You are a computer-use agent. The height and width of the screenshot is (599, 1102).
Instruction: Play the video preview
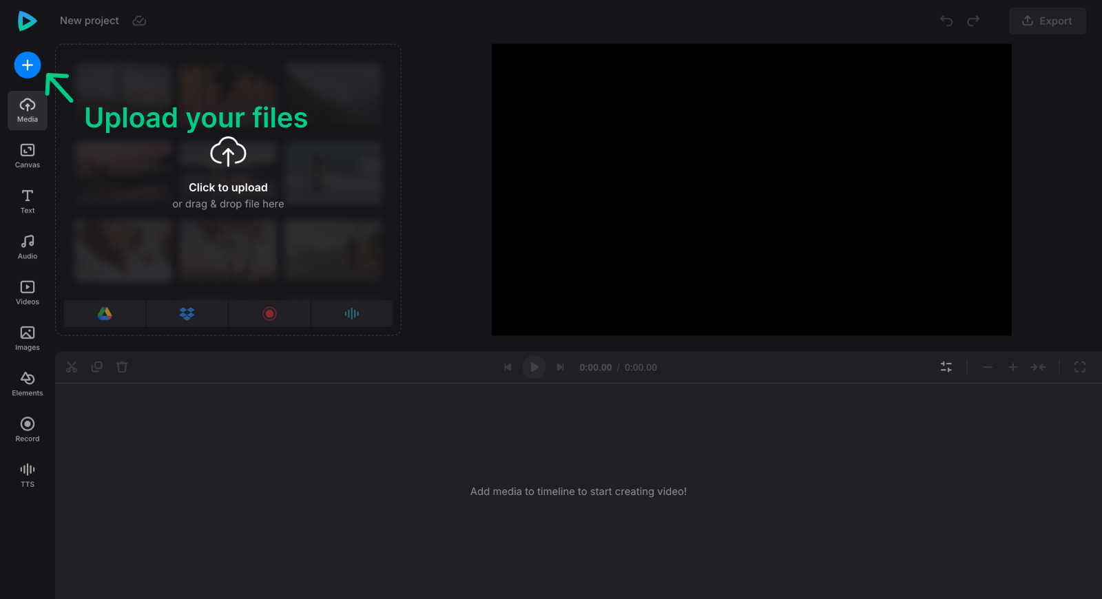[534, 367]
